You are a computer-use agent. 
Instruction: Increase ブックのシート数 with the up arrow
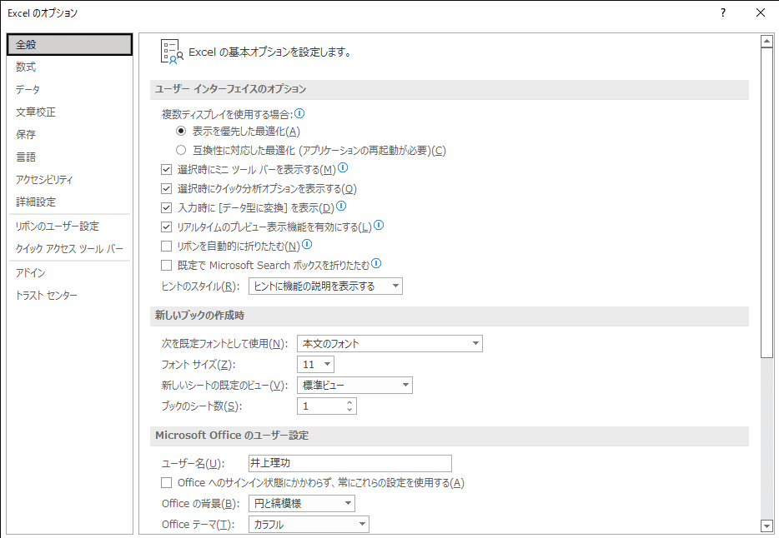pyautogui.click(x=349, y=402)
